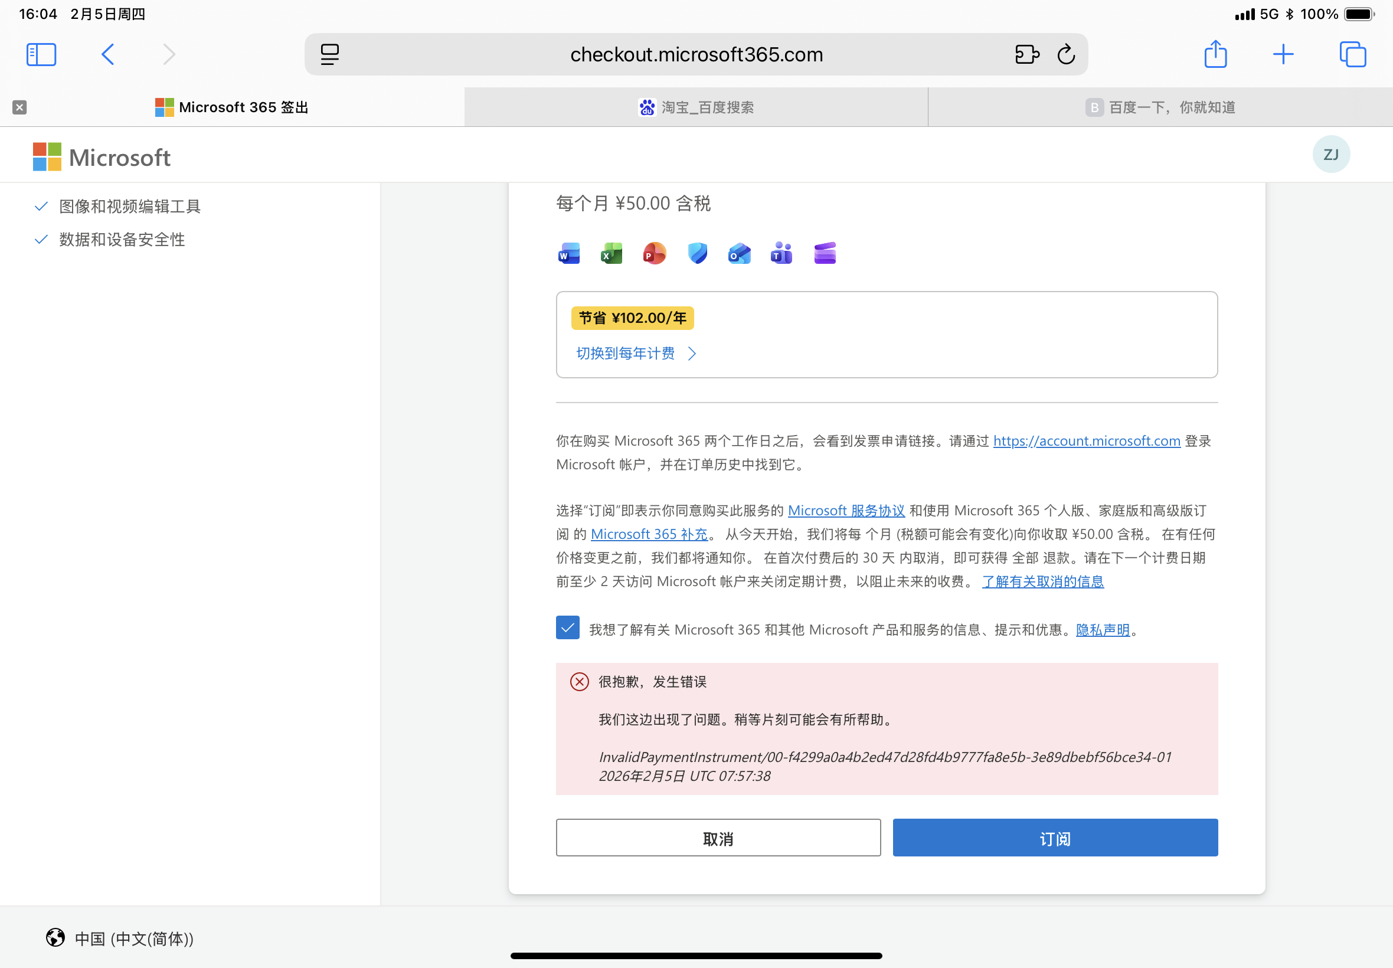
Task: Toggle the Safari sidebar icon
Action: (x=41, y=54)
